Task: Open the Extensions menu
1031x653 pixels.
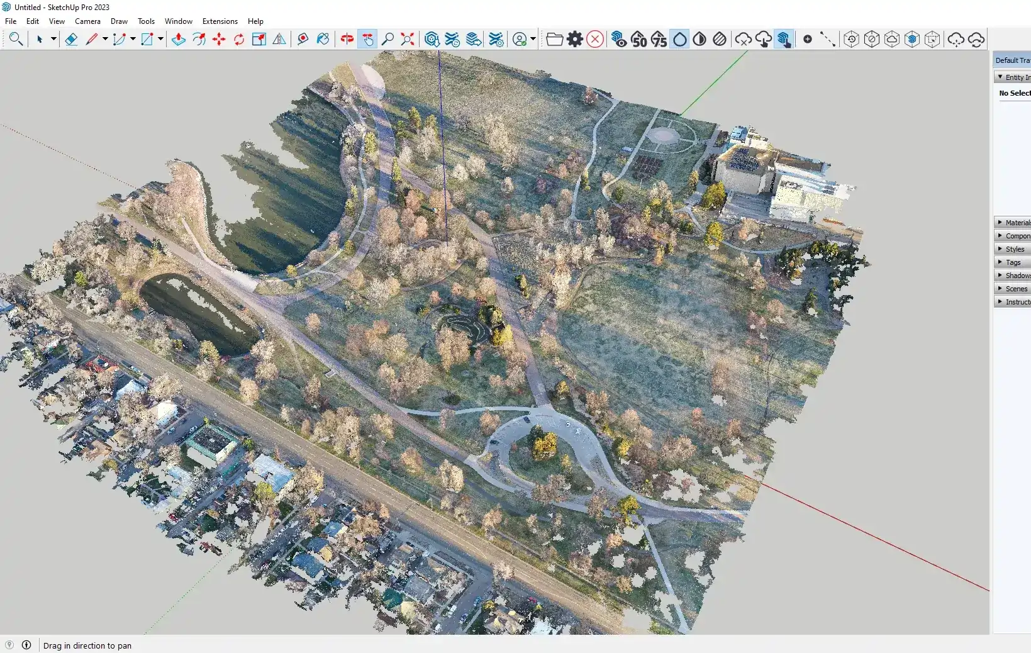Action: coord(220,21)
